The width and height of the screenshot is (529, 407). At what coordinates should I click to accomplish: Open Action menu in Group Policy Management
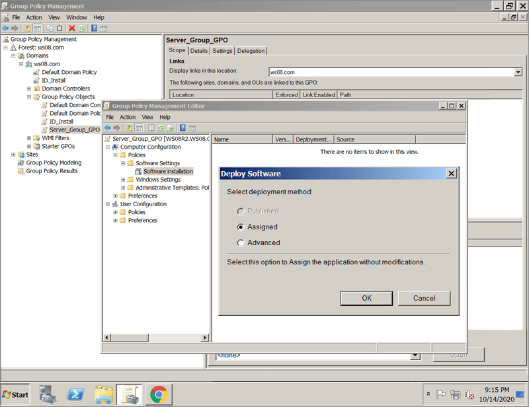pos(34,17)
